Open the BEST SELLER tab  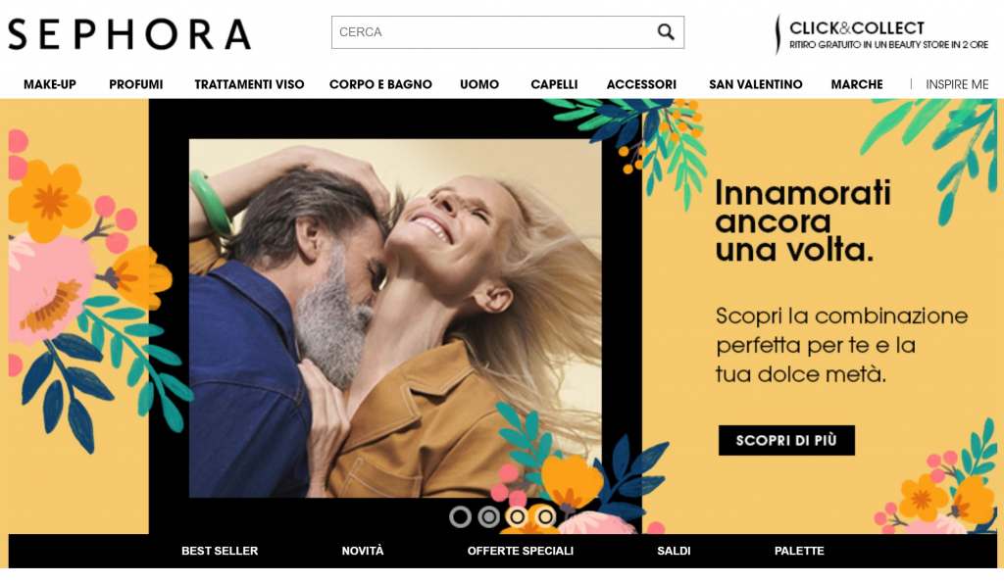pos(220,551)
